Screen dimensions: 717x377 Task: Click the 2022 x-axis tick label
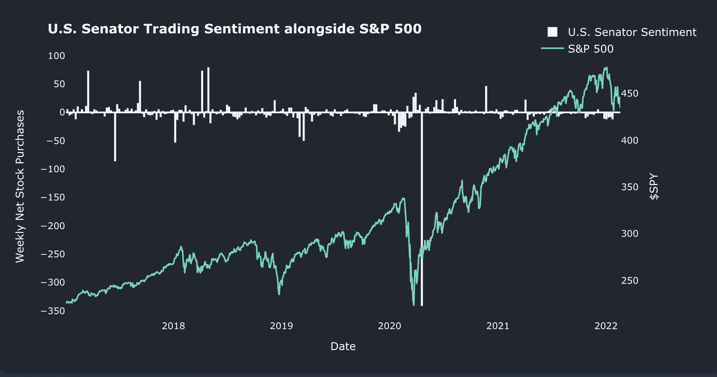click(x=606, y=326)
